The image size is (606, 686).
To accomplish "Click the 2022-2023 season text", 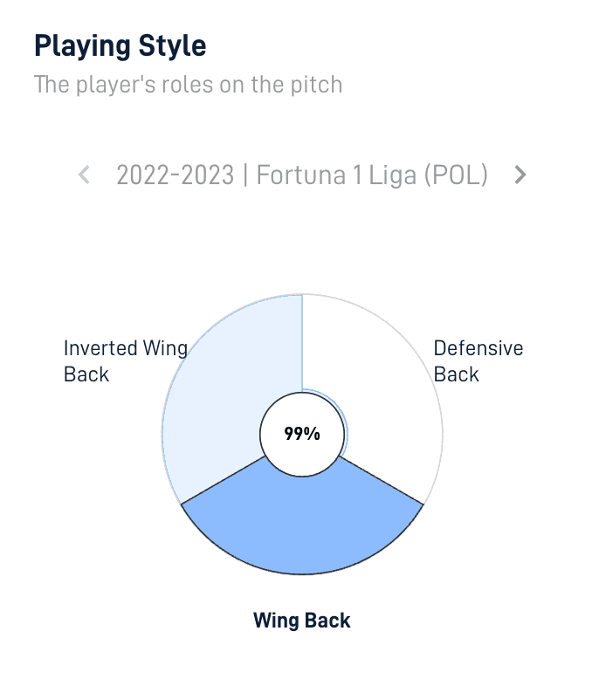I will [x=176, y=175].
